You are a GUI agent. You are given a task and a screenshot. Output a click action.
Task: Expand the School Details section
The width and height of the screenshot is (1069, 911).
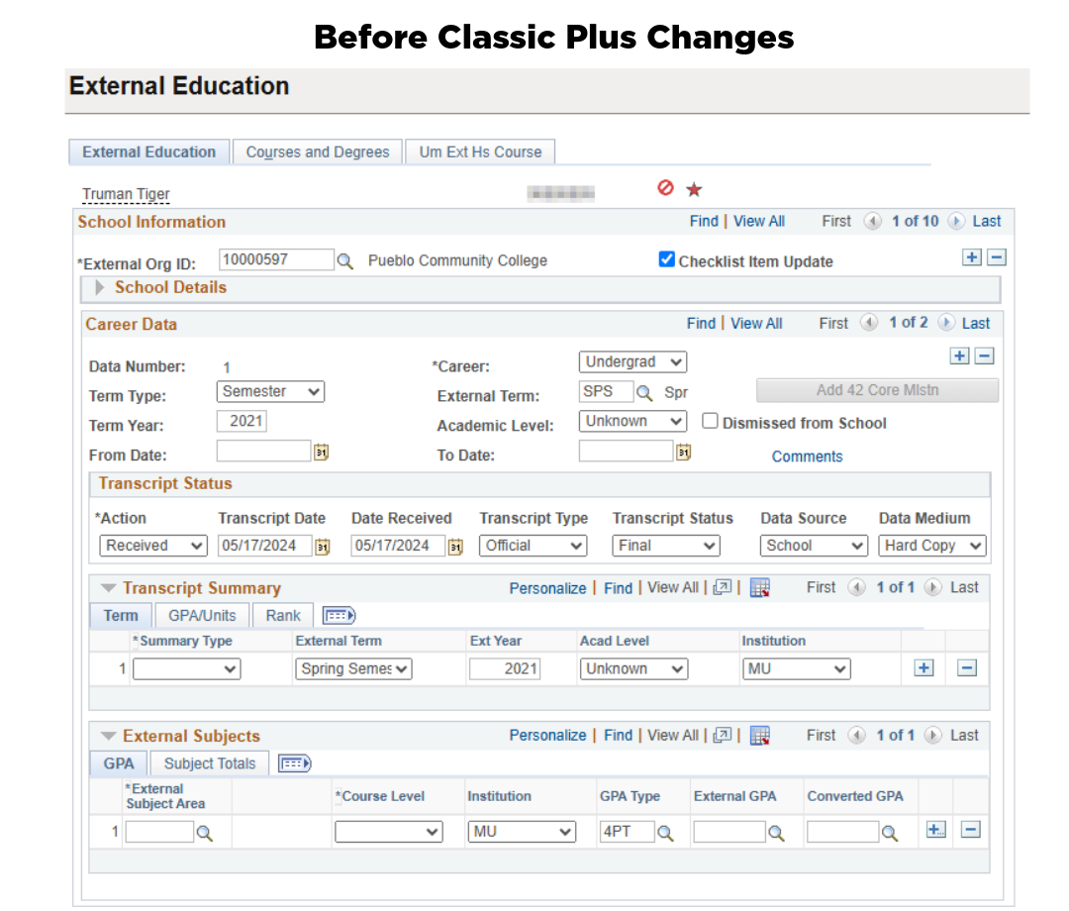97,288
